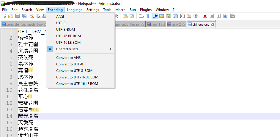Click the Open file toolbar icon
This screenshot has height=137, width=280.
[11, 16]
